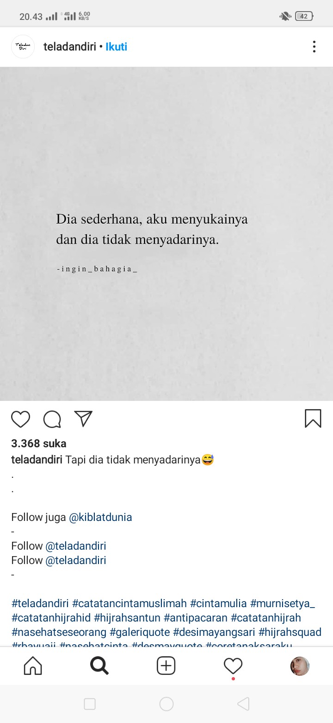This screenshot has width=333, height=723.
Task: Create a new post with plus icon
Action: (x=166, y=666)
